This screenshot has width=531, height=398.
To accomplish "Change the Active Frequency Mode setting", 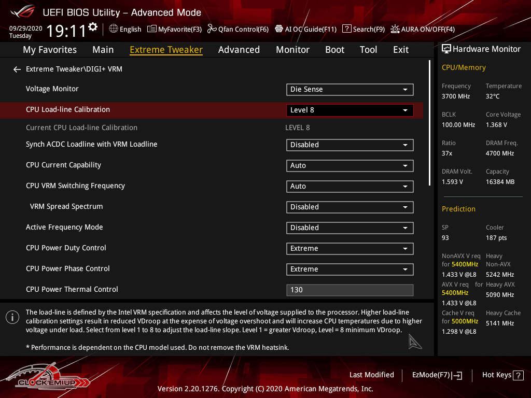I will [350, 228].
